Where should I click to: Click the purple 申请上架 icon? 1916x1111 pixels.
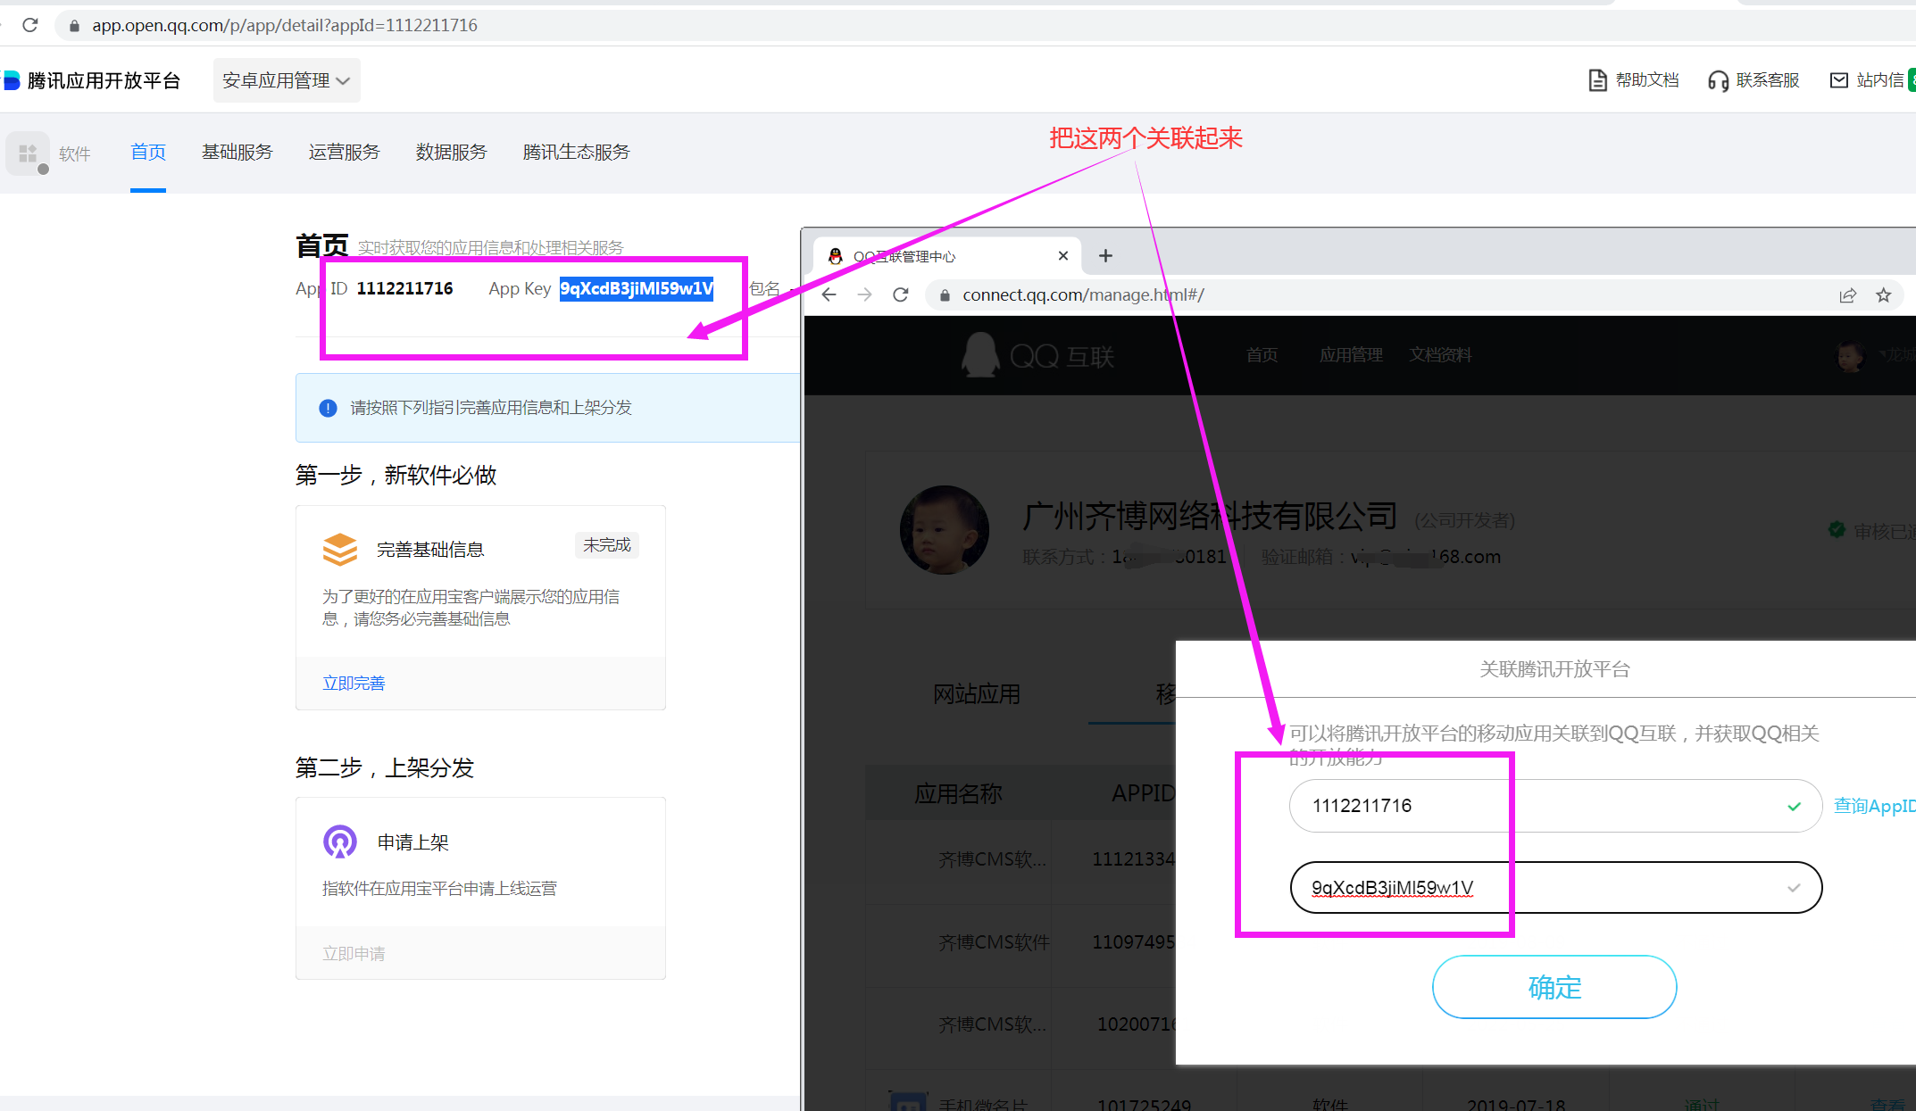[x=340, y=842]
